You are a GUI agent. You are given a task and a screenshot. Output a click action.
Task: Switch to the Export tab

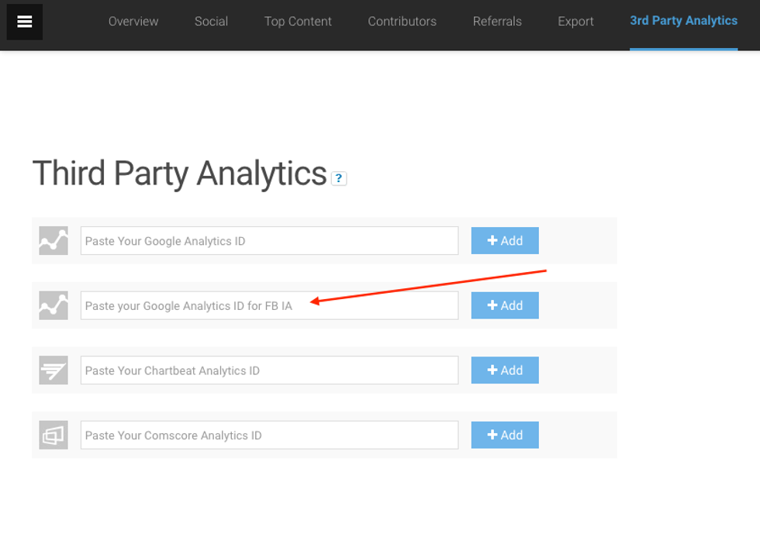click(575, 22)
